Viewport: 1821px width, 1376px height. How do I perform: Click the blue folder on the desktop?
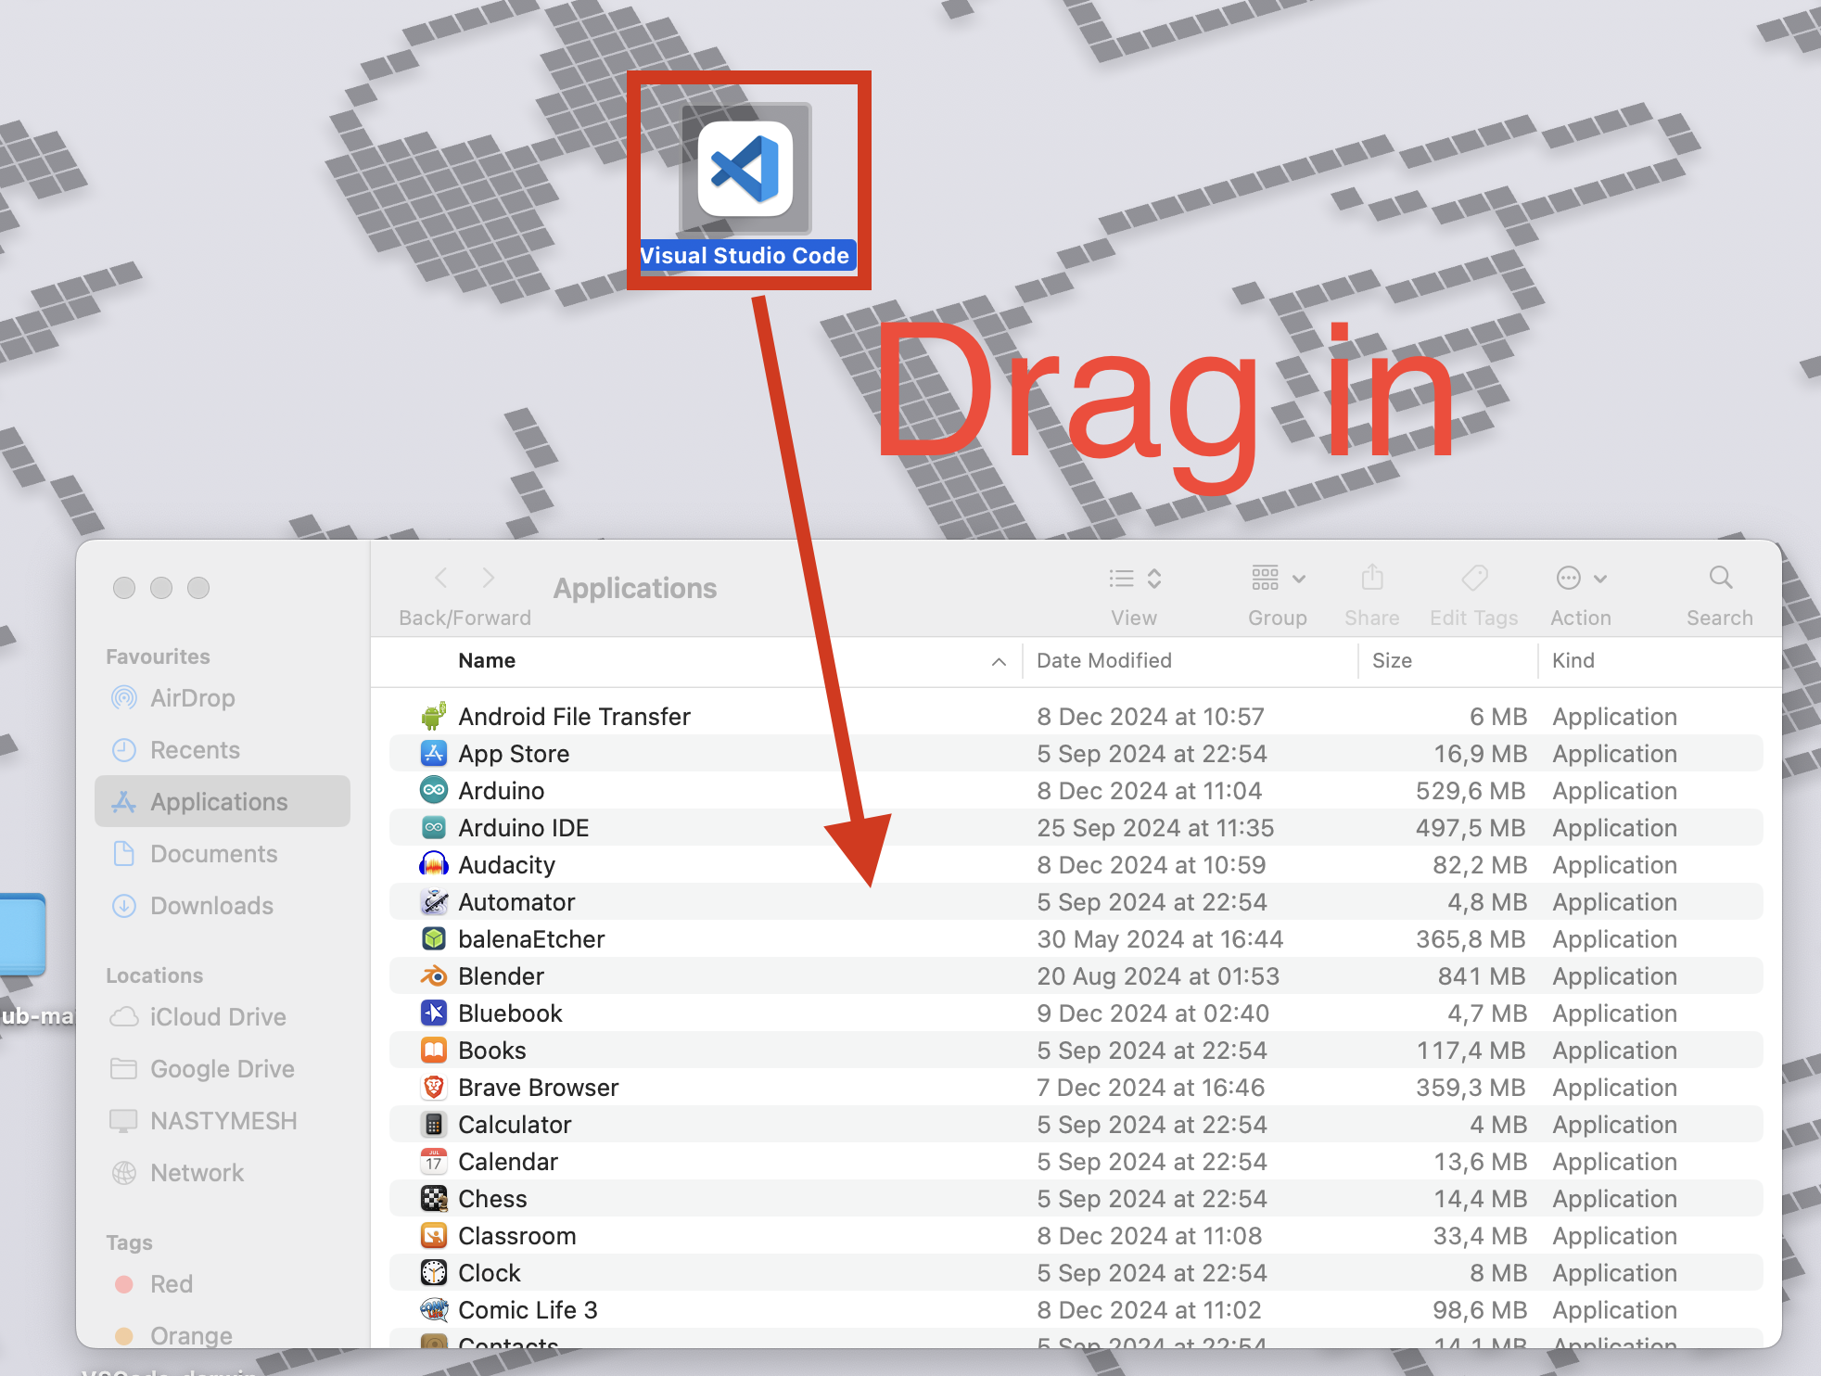point(20,934)
